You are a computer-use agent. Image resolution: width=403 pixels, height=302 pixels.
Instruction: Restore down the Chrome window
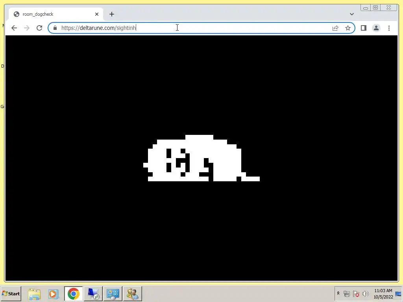click(375, 8)
